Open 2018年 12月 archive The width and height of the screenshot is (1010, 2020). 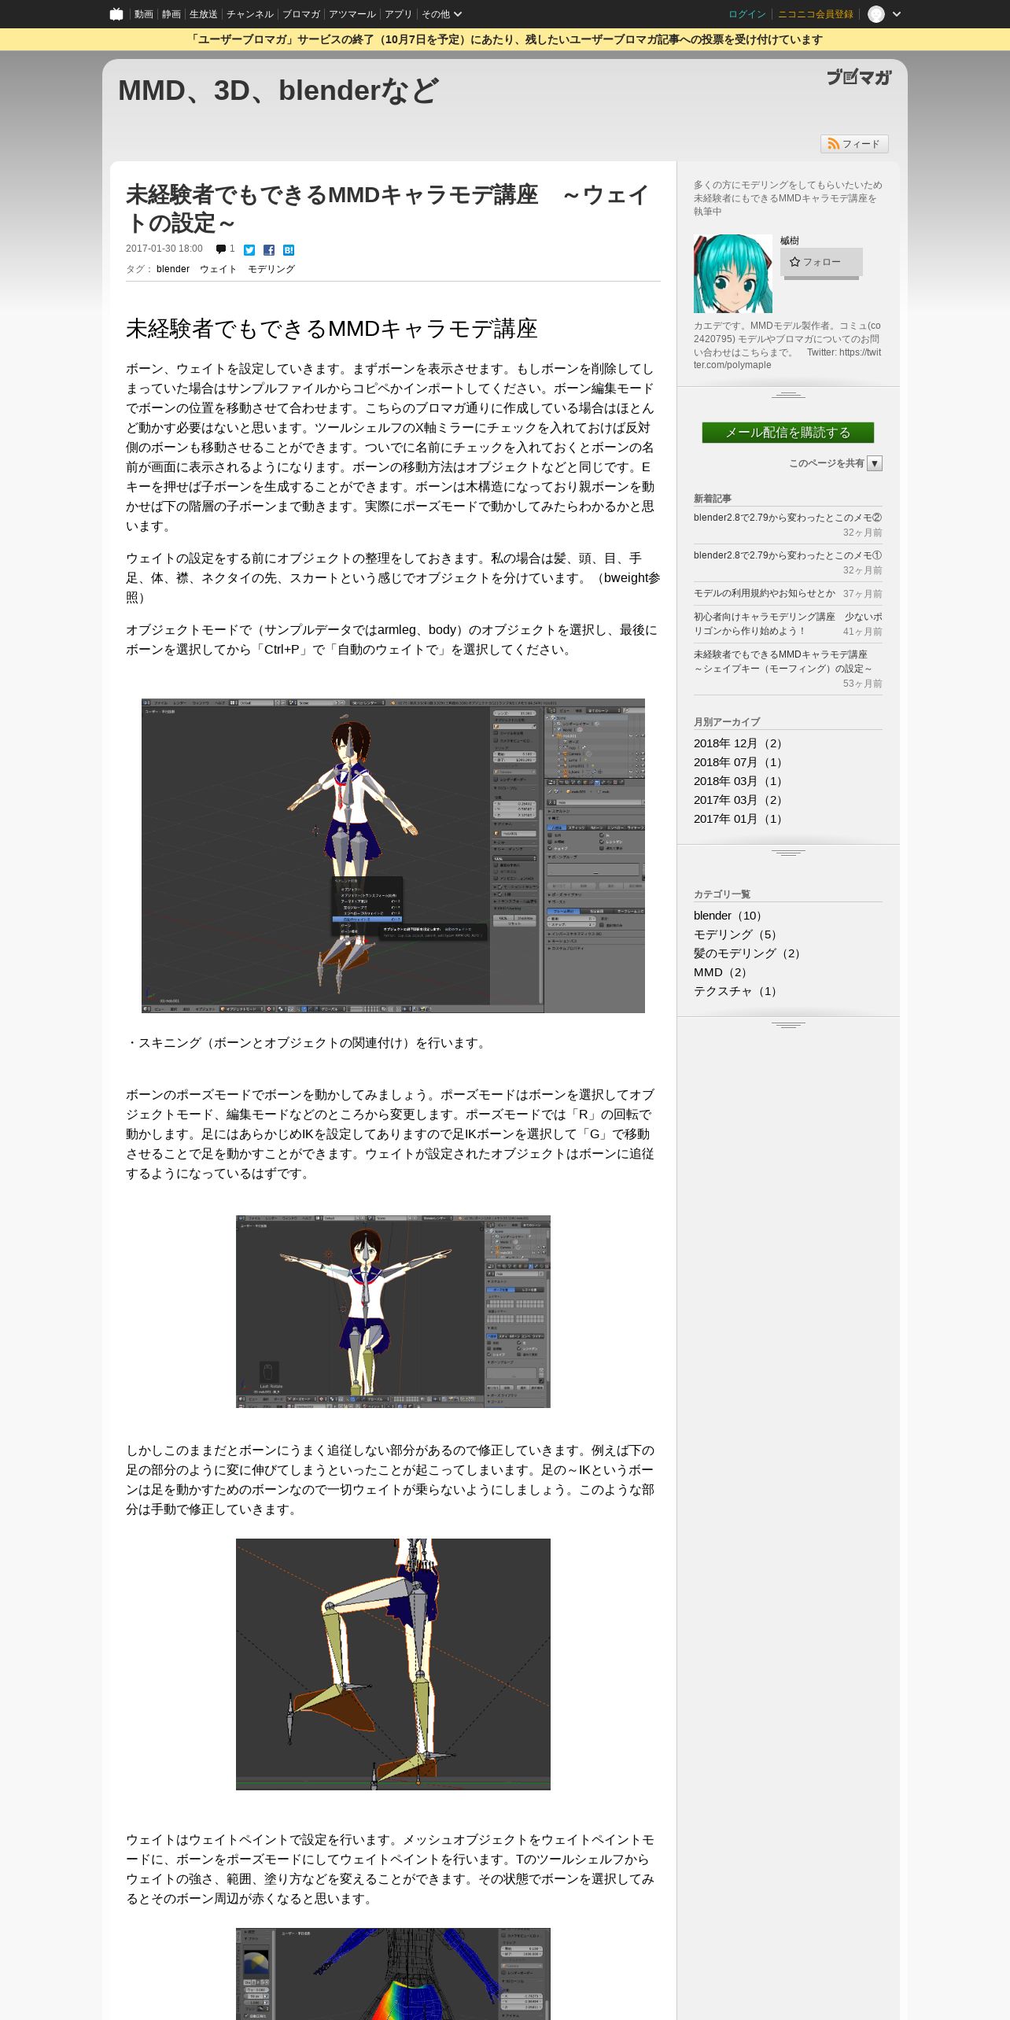[x=739, y=743]
